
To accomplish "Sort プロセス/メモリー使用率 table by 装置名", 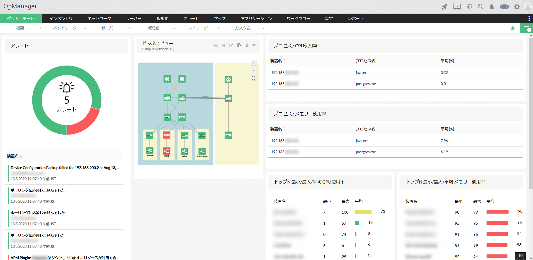I will (278, 129).
